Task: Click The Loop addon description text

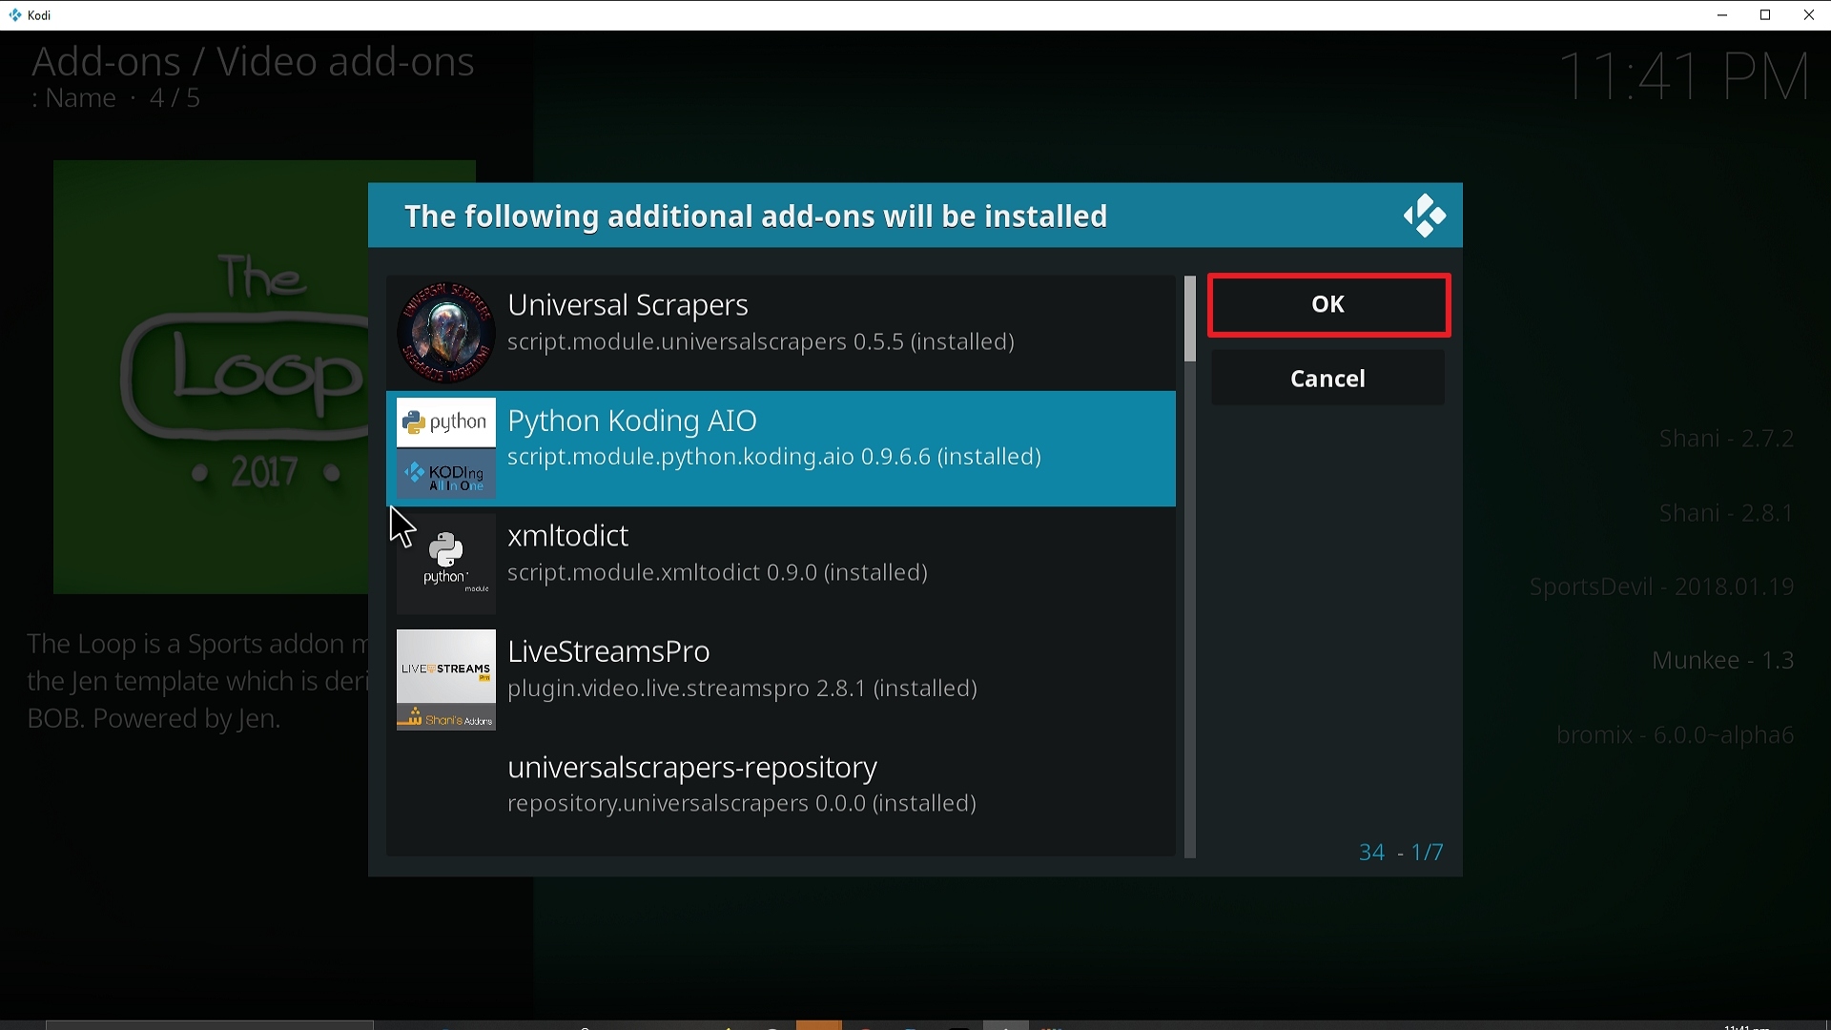Action: [197, 681]
